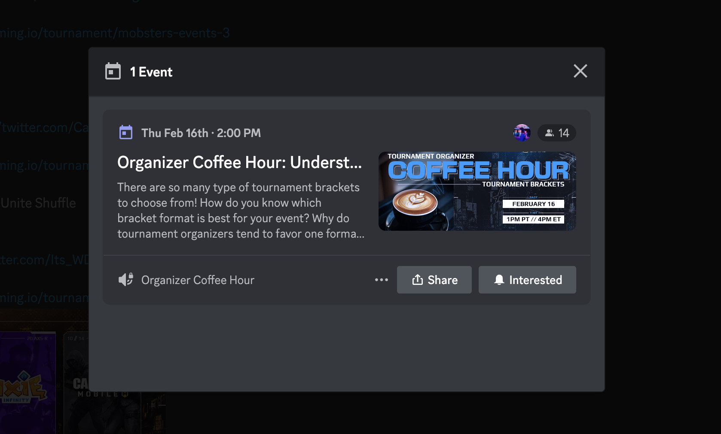Click the Coffee Hour event banner image
This screenshot has width=721, height=434.
pyautogui.click(x=477, y=191)
